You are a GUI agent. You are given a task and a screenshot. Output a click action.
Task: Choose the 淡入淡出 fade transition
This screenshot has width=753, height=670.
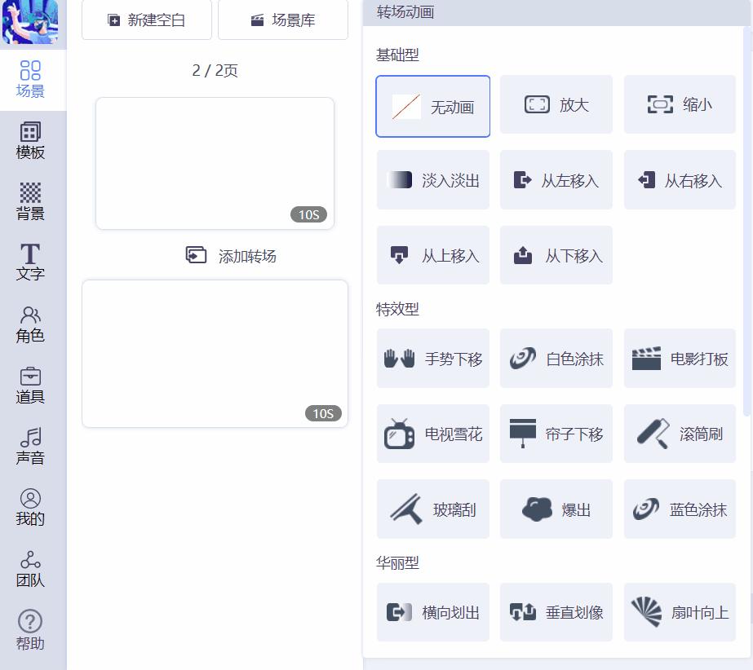click(432, 180)
